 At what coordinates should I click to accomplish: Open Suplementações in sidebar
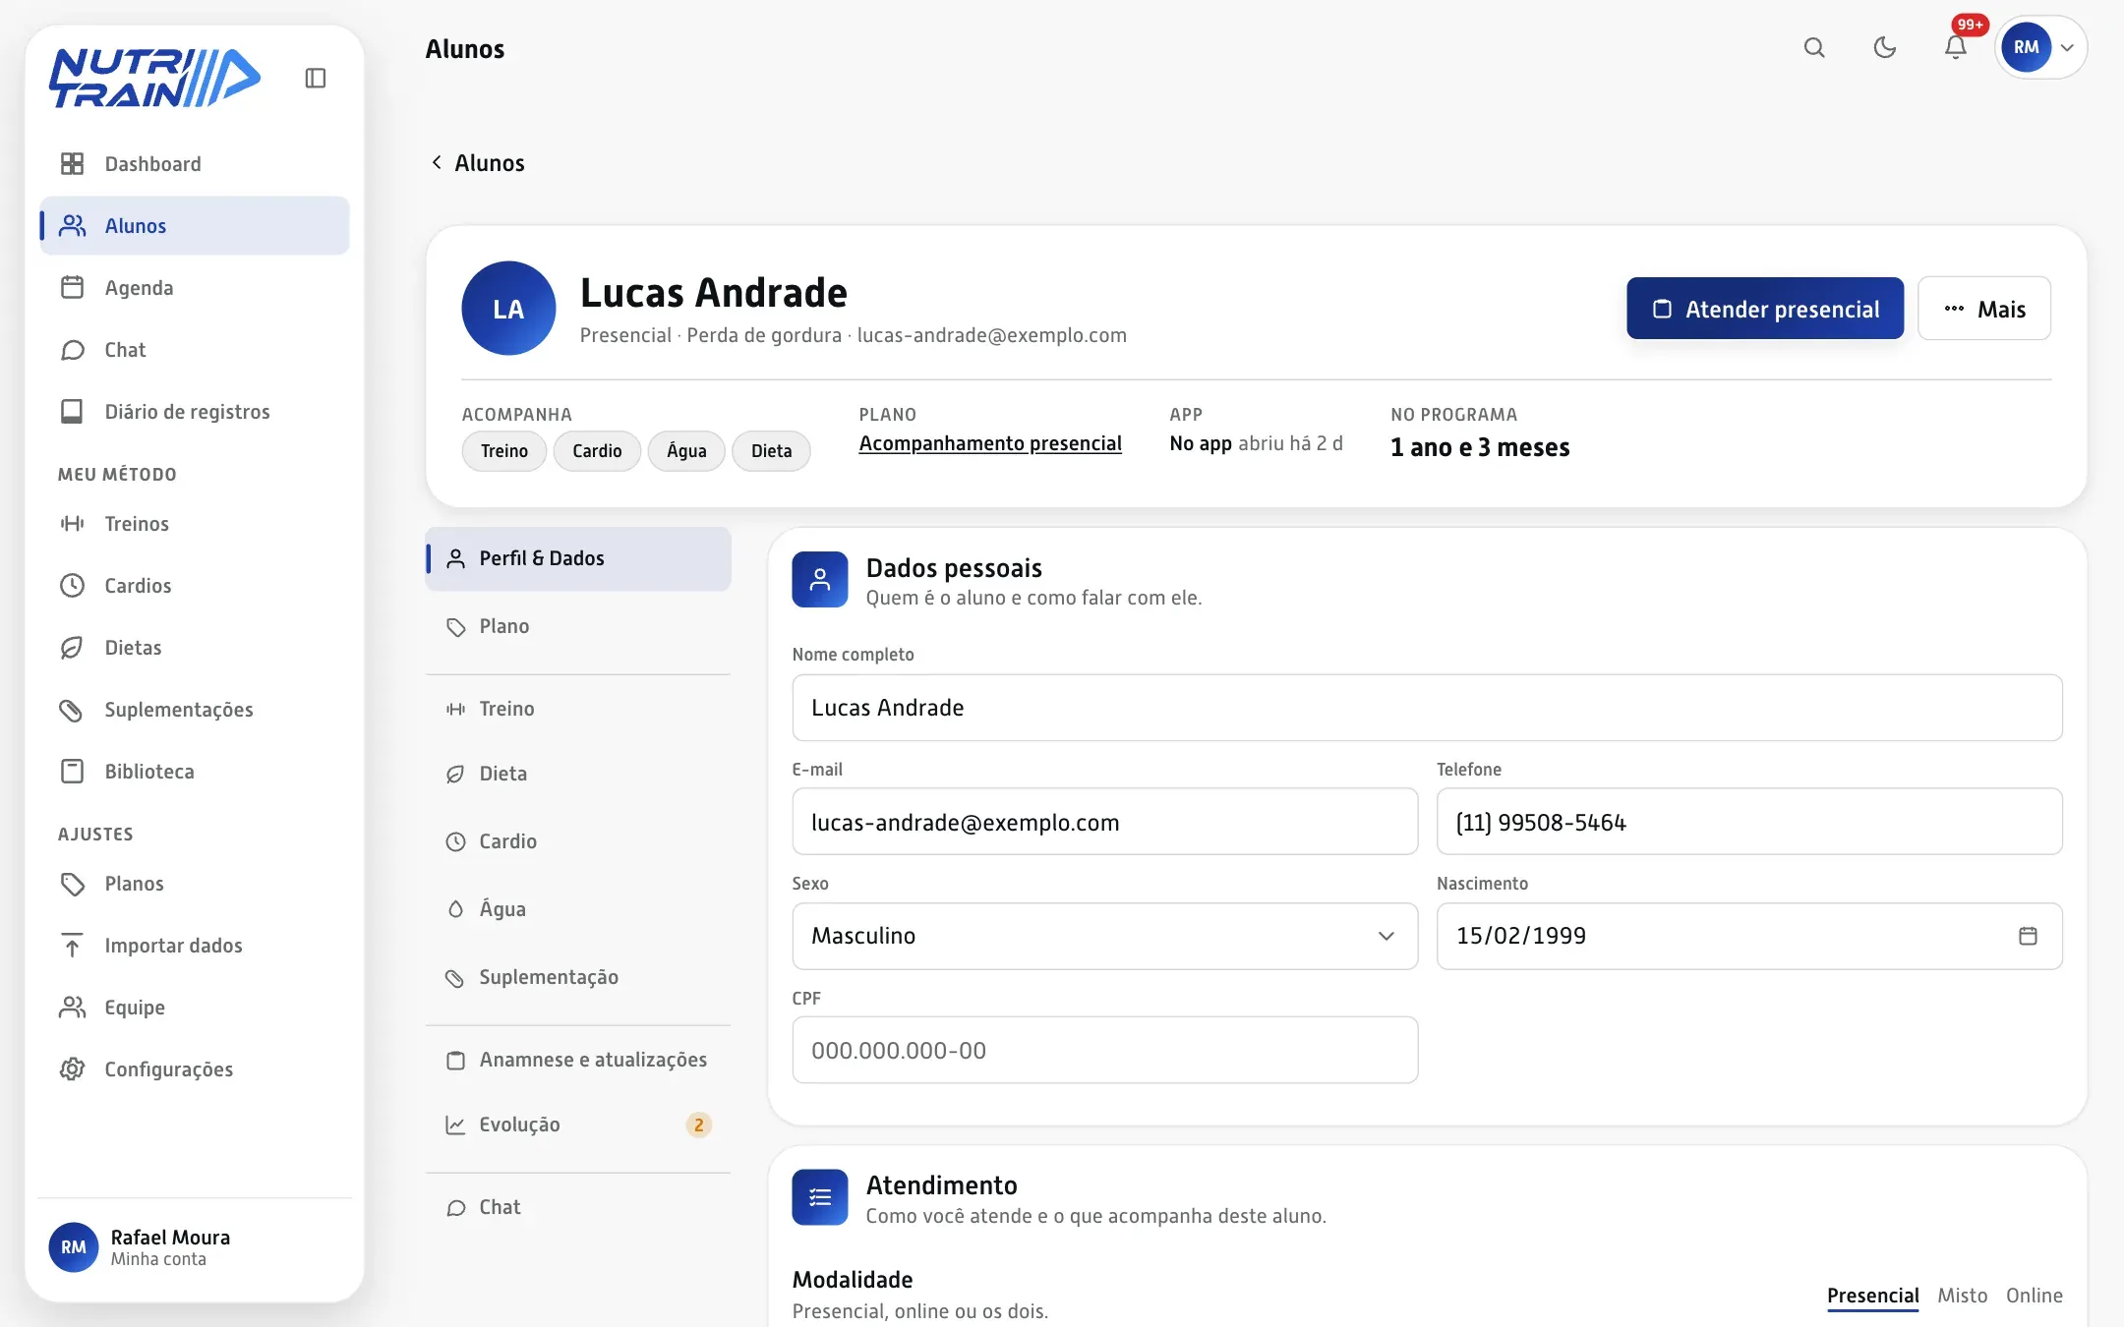[x=195, y=710]
